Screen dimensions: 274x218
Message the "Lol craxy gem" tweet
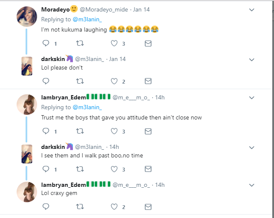[x=148, y=207]
